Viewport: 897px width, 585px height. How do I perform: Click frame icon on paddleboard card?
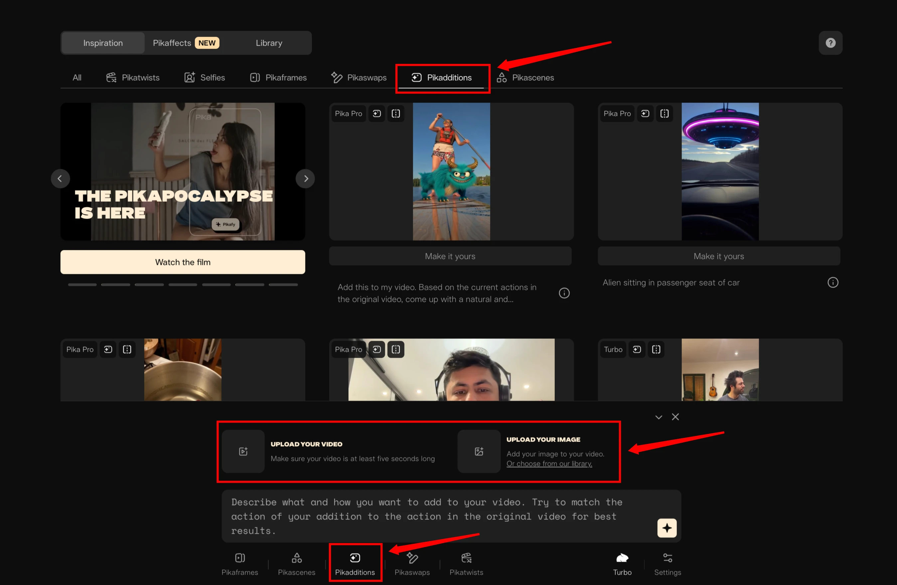pyautogui.click(x=396, y=113)
